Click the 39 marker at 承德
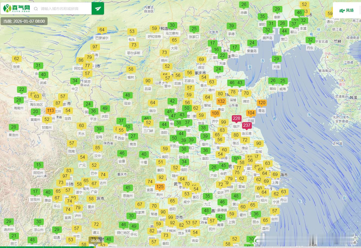The height and width of the screenshot is (248, 361). (231, 26)
